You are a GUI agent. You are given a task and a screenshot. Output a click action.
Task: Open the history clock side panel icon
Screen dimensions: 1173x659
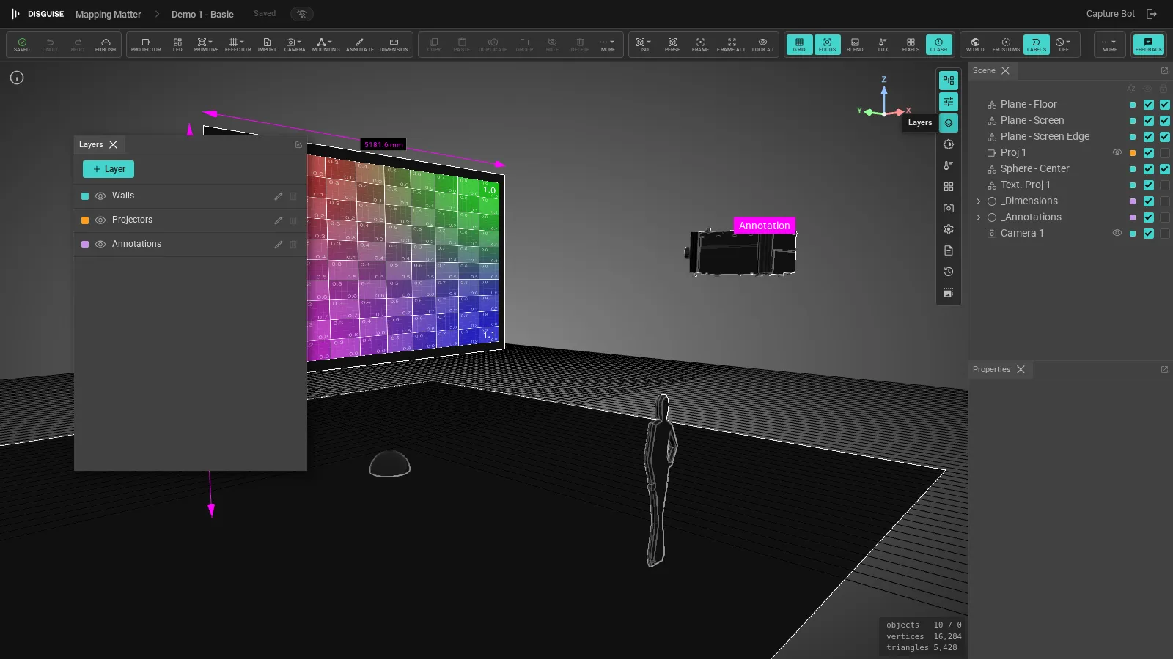949,272
